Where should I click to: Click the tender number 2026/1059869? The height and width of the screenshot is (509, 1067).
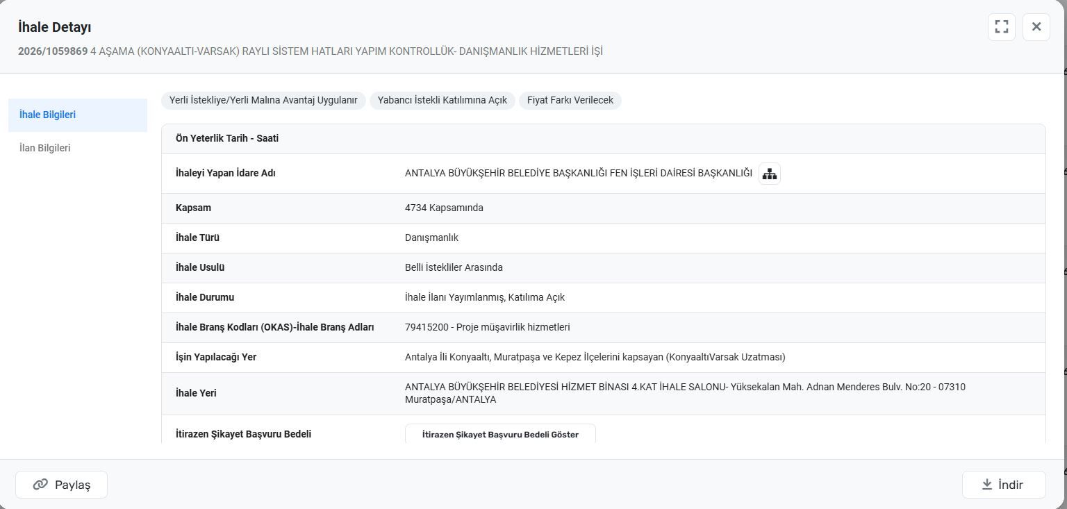pos(53,51)
